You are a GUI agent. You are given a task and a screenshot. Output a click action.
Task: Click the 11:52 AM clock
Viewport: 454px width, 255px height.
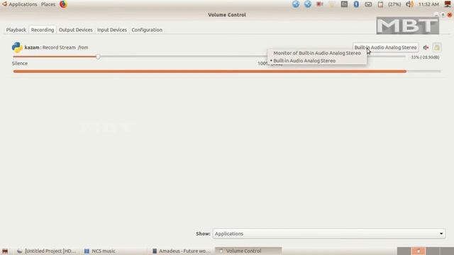(428, 4)
